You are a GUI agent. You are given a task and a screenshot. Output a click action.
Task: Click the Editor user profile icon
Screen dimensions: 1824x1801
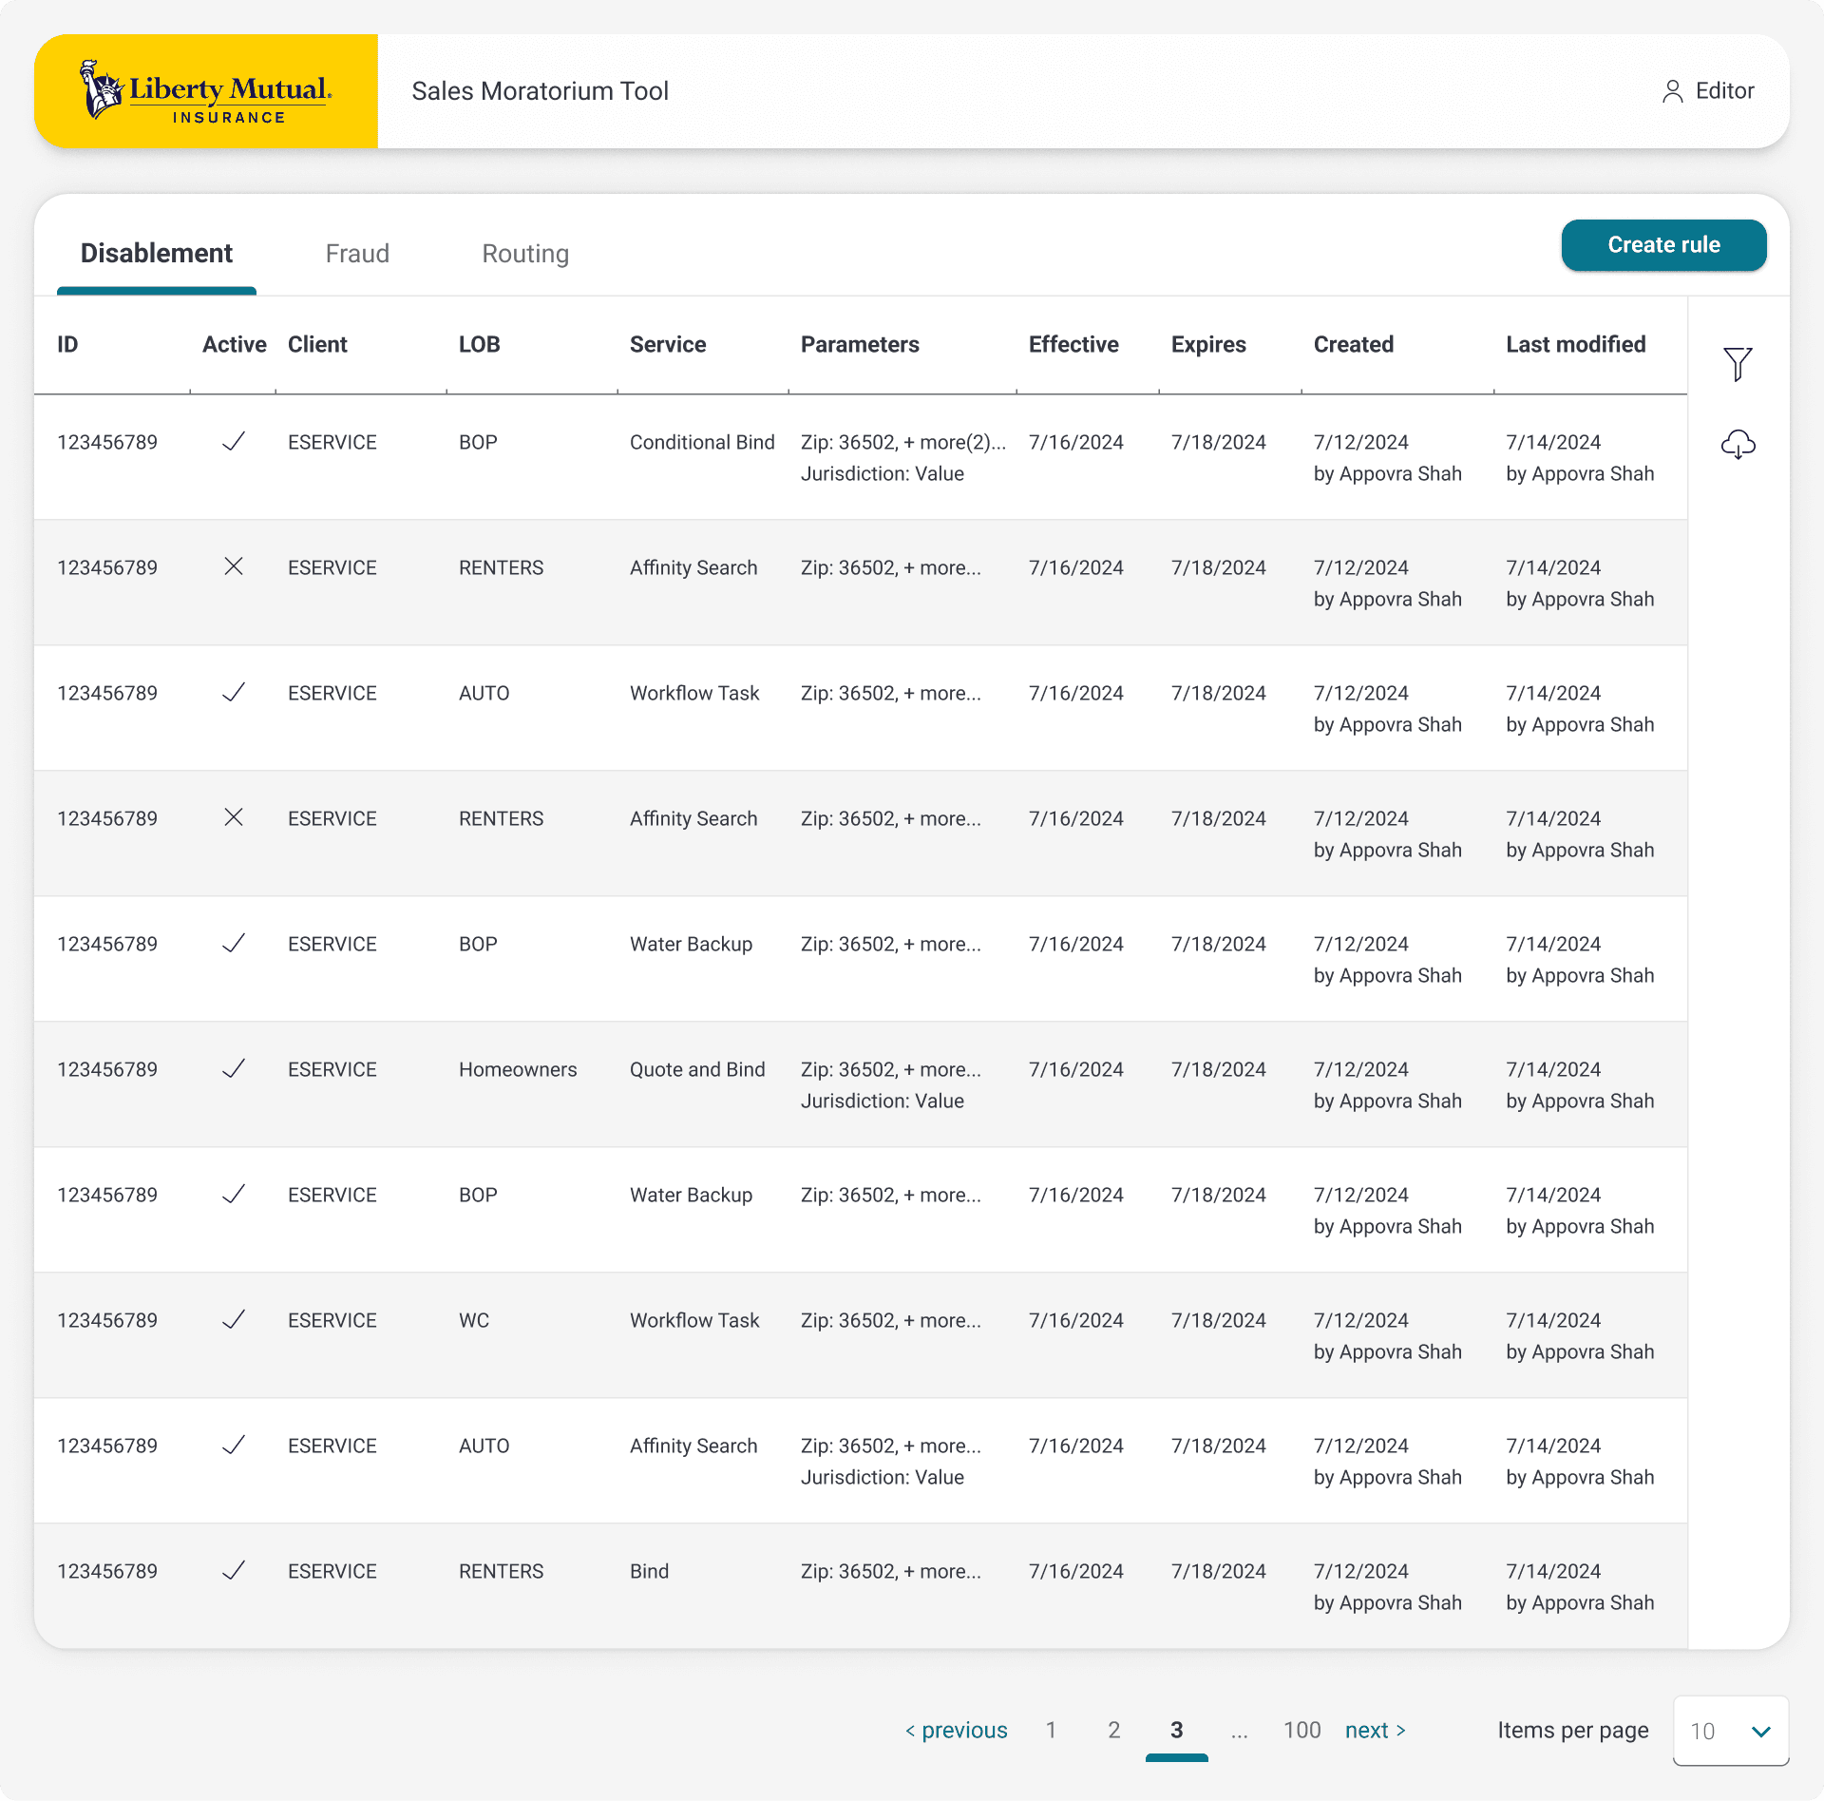(x=1672, y=91)
